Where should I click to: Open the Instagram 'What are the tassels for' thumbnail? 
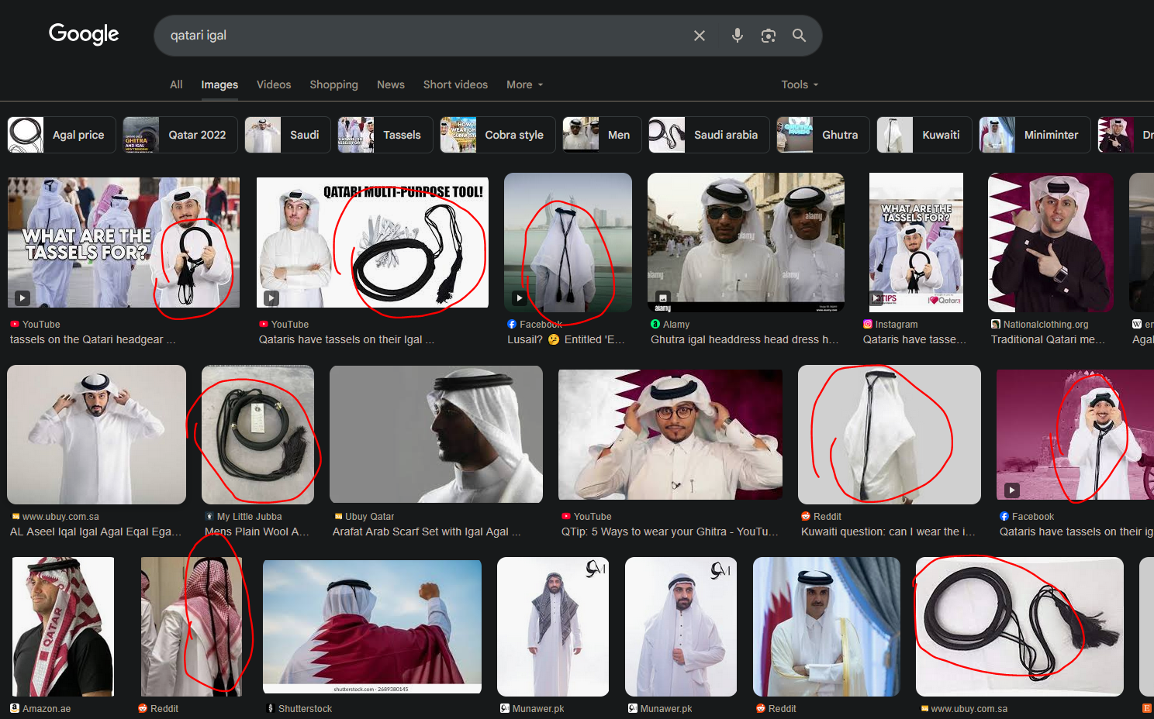pyautogui.click(x=916, y=243)
